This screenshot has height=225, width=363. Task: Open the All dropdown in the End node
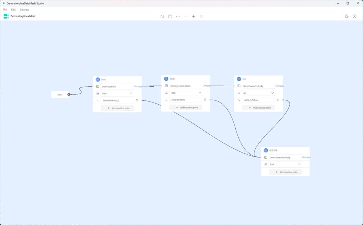coord(273,93)
